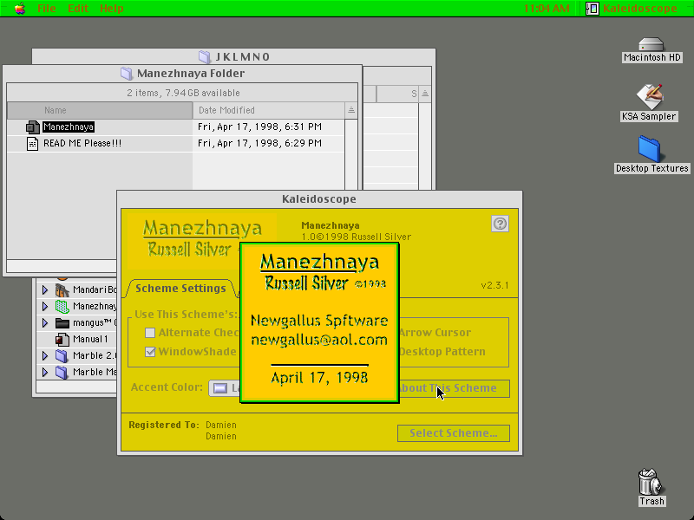Open the Kaleidoscope application menu

tap(632, 9)
